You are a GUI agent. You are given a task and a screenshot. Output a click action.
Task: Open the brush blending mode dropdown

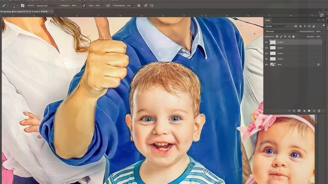pyautogui.click(x=47, y=6)
